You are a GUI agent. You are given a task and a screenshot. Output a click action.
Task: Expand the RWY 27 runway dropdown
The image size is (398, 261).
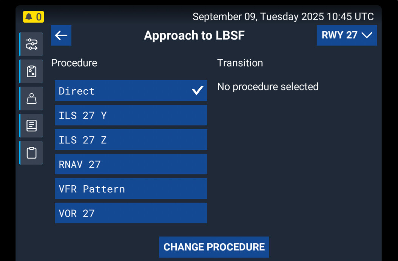click(347, 35)
